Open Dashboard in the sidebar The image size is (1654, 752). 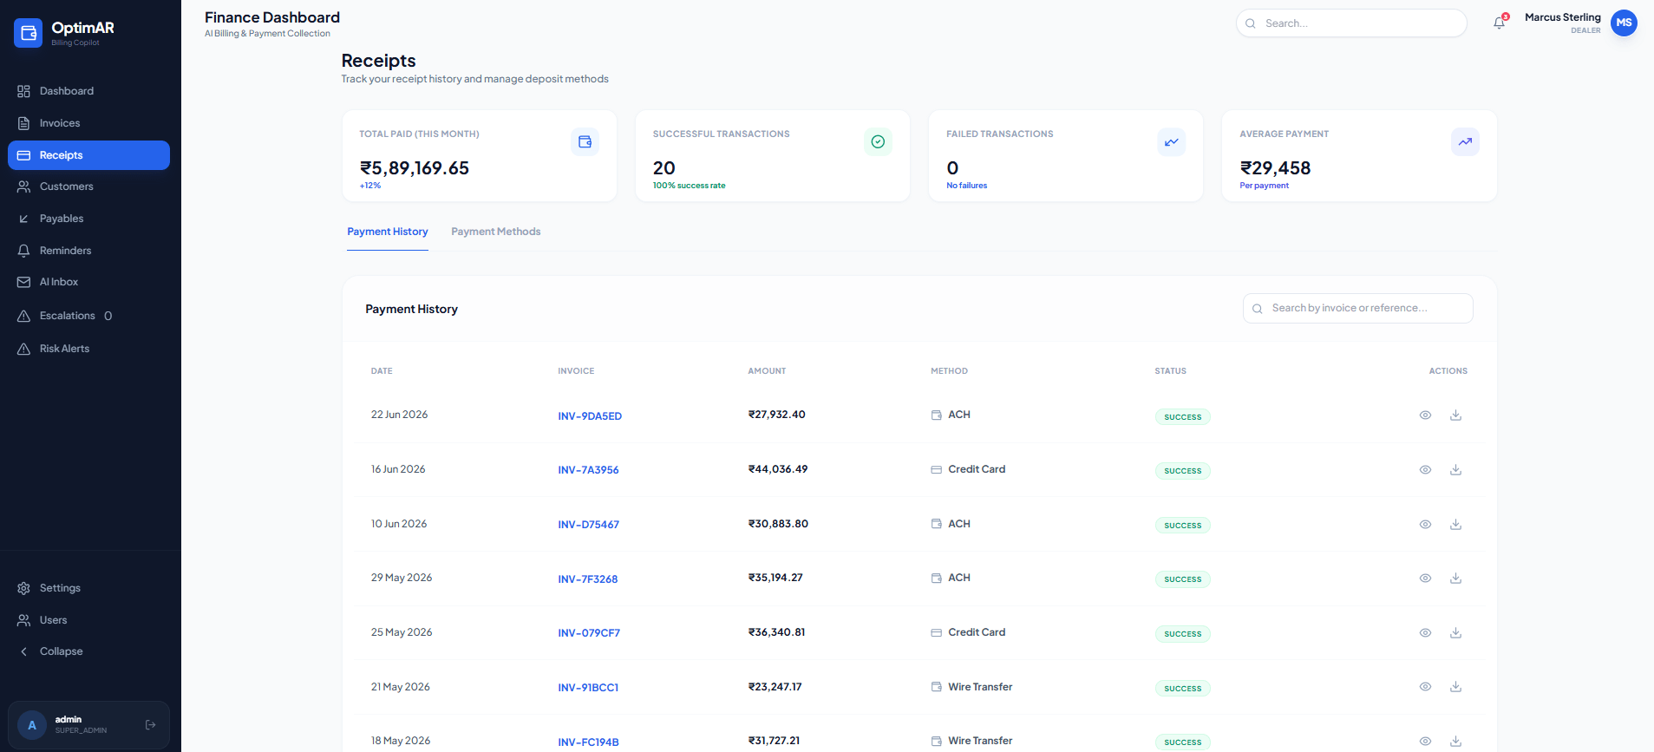point(88,91)
